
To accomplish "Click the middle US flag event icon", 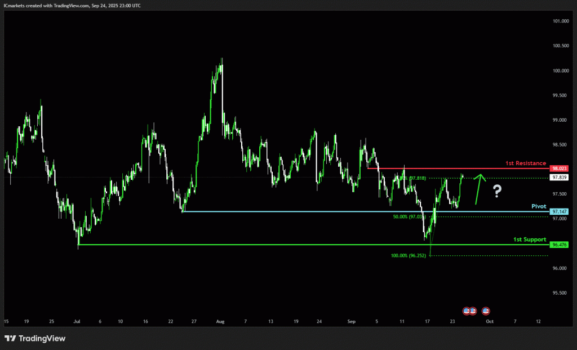I will click(473, 311).
